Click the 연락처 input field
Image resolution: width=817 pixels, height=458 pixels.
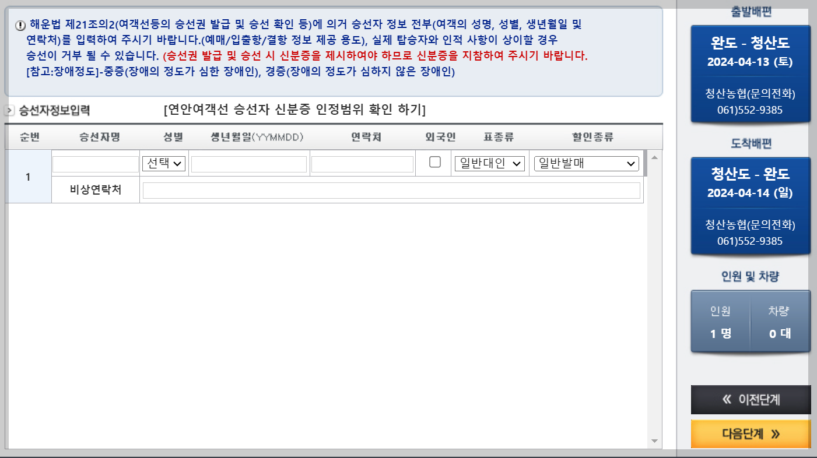362,164
